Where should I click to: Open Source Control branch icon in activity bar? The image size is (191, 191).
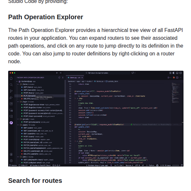(11, 91)
